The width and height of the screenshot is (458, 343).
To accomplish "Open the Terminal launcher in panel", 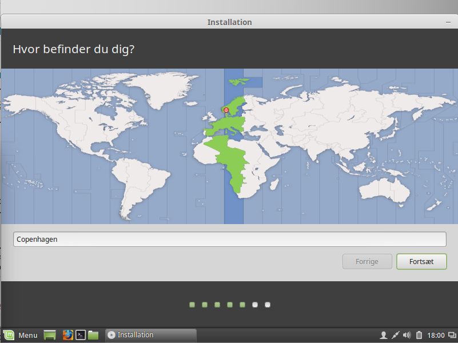I will tap(80, 335).
